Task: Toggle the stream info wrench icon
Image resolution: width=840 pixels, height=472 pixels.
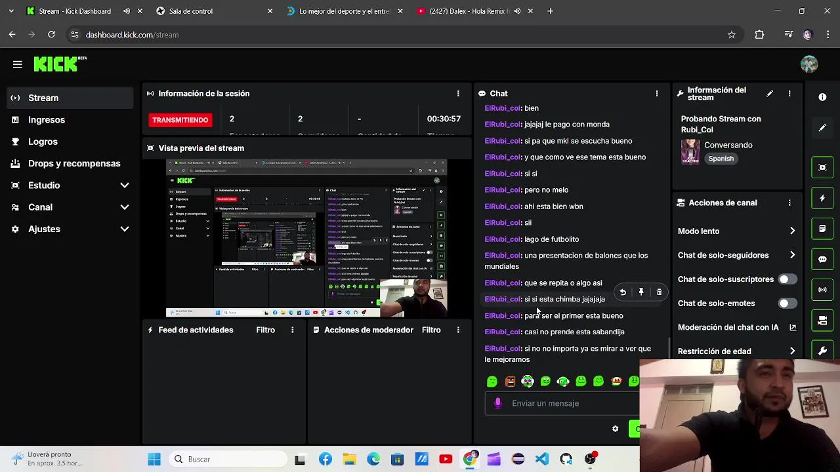Action: (x=822, y=351)
